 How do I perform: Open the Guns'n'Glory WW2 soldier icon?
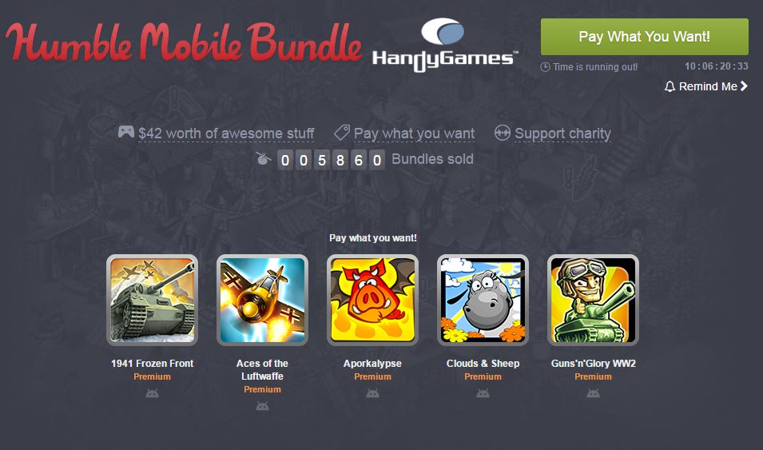coord(593,300)
